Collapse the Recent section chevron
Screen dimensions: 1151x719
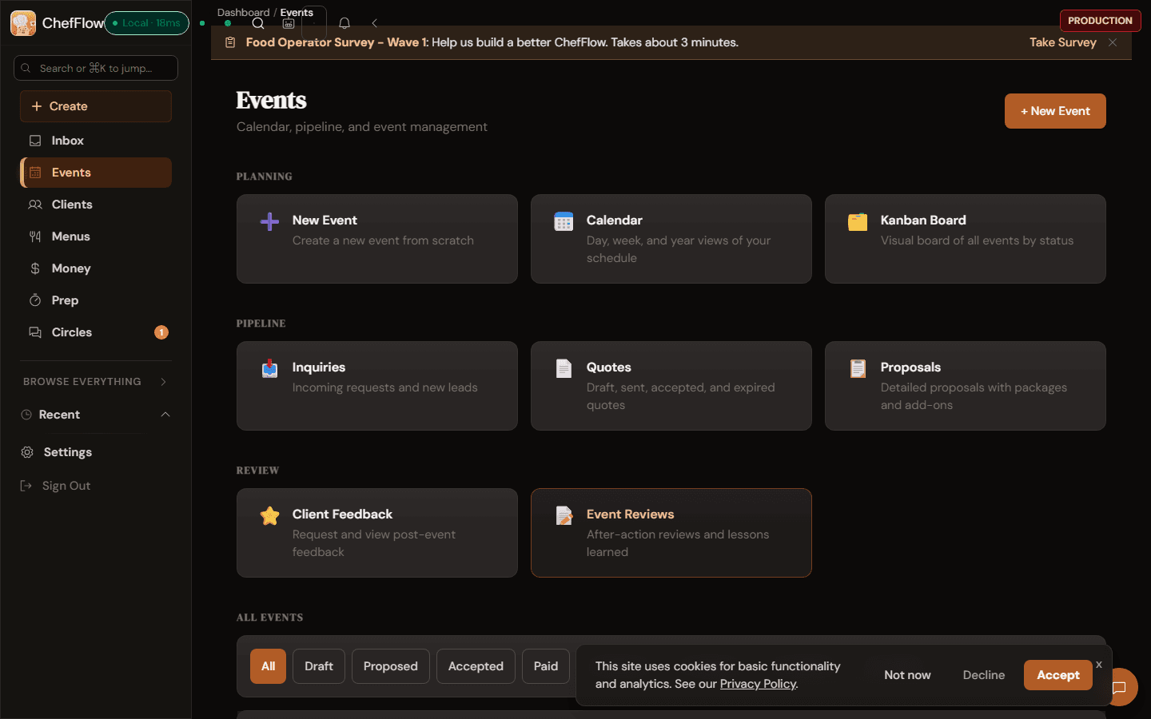pyautogui.click(x=165, y=415)
